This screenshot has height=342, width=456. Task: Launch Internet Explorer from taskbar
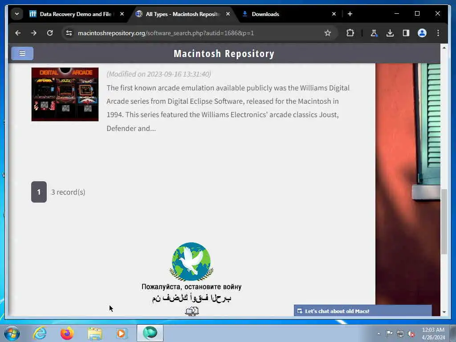click(x=40, y=333)
